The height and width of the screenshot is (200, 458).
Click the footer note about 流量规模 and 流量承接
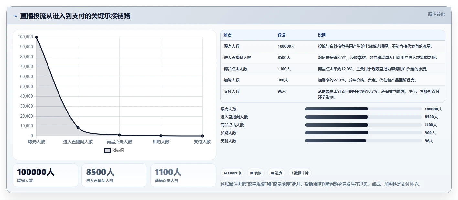tap(320, 184)
